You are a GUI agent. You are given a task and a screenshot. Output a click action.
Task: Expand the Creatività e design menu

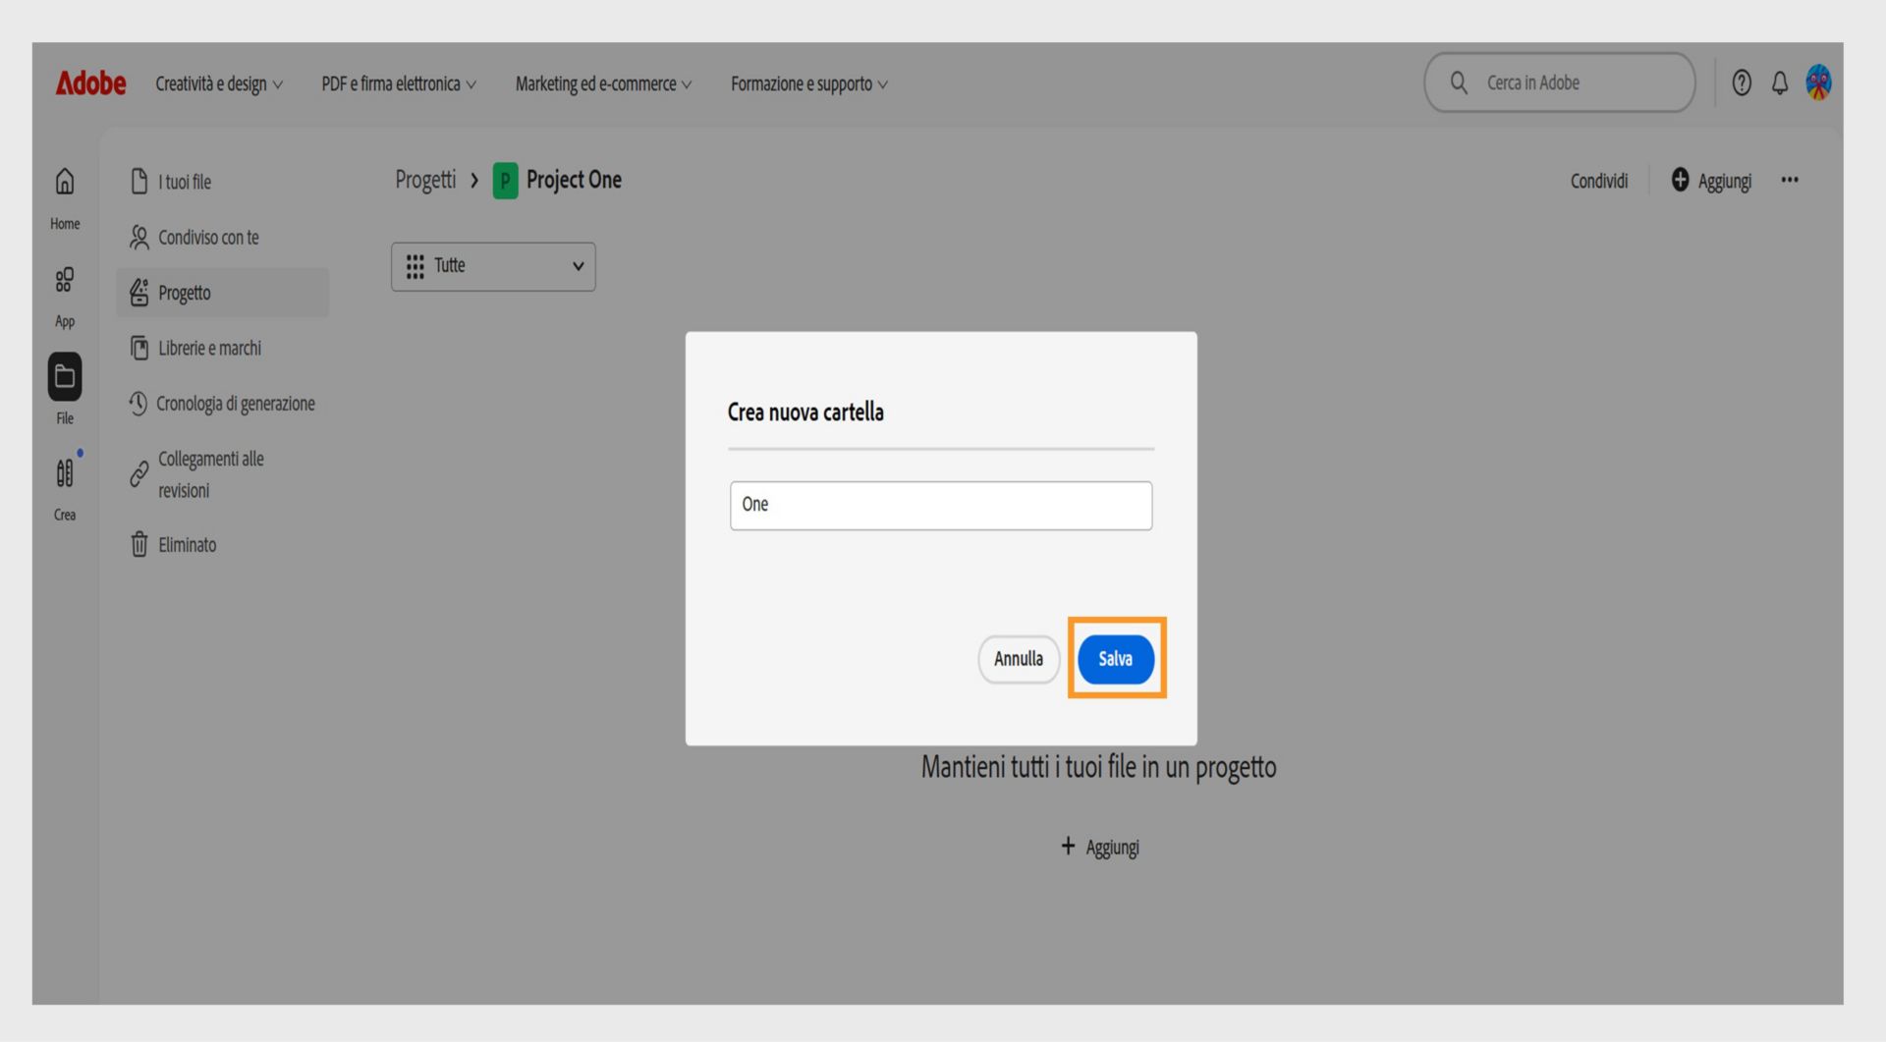(x=218, y=83)
